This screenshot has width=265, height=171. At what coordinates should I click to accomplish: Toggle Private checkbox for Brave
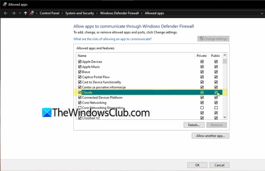(202, 72)
